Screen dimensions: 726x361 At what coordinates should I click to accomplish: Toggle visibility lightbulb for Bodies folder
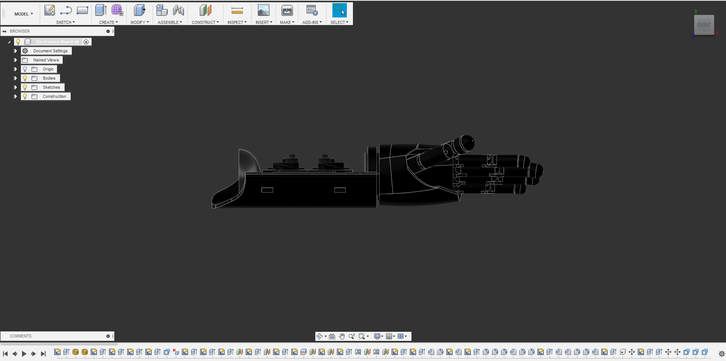25,78
